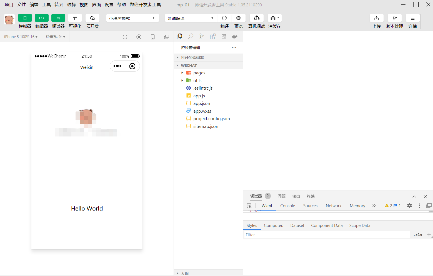Open the mini program mode dropdown
Image resolution: width=433 pixels, height=276 pixels.
coord(132,18)
